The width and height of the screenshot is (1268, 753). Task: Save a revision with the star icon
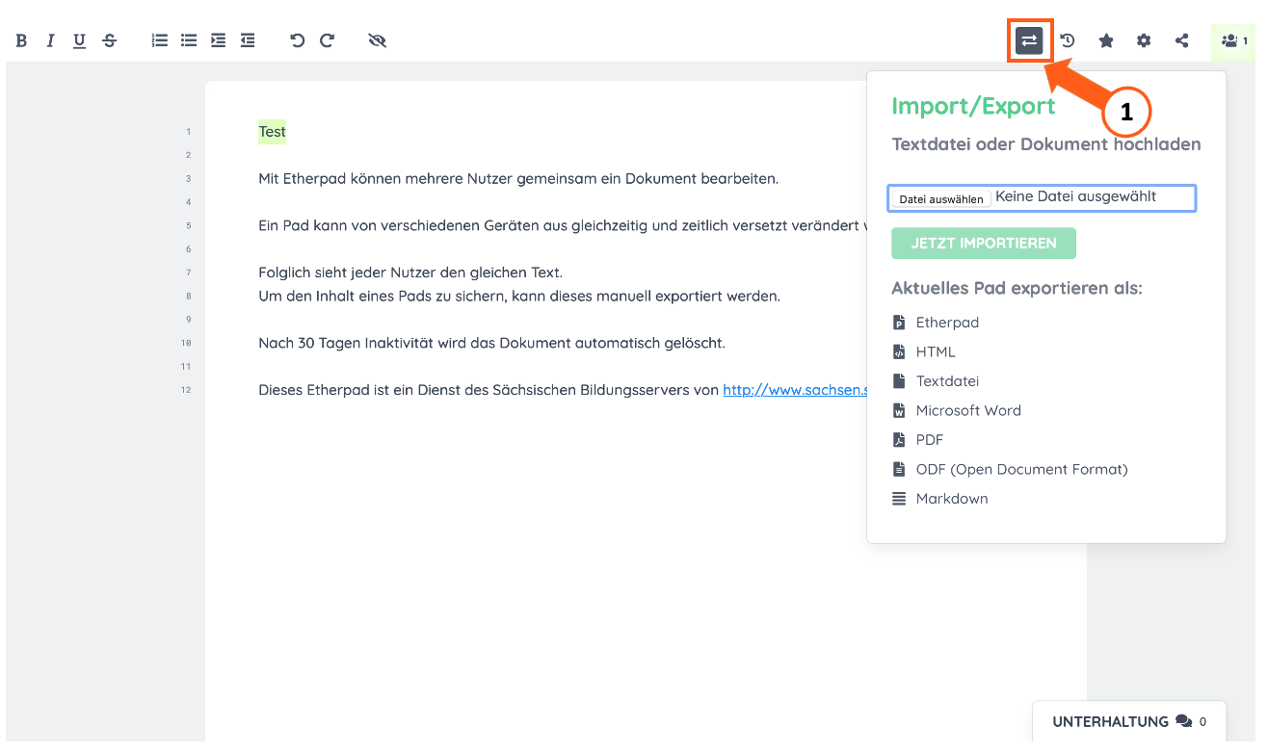pyautogui.click(x=1106, y=40)
